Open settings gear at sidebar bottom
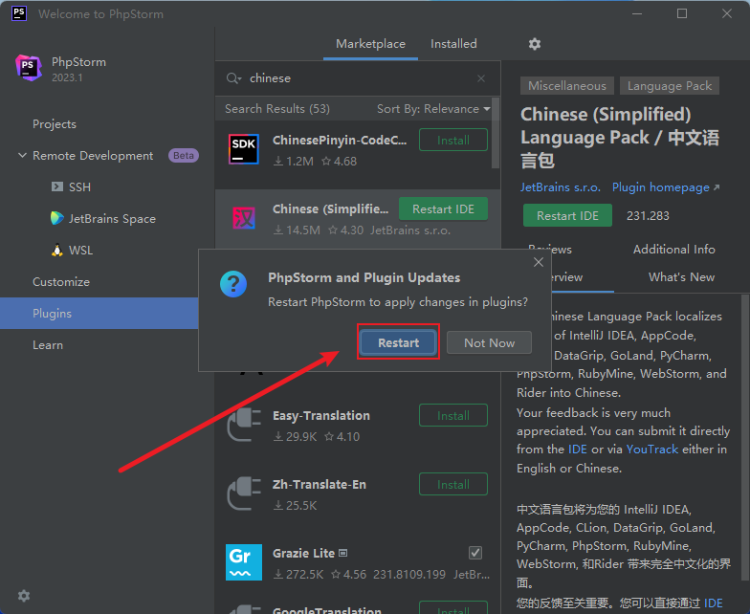The width and height of the screenshot is (750, 614). pos(23,595)
